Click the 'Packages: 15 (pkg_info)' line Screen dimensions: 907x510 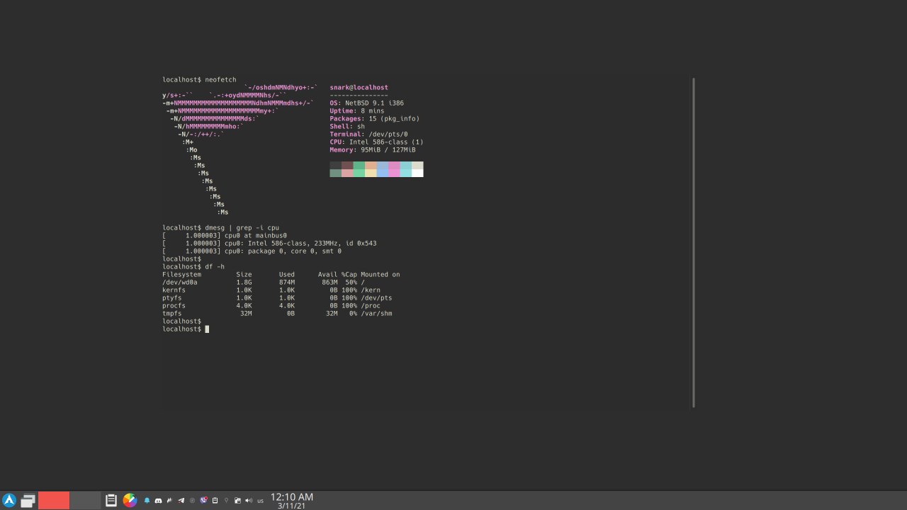tap(374, 119)
